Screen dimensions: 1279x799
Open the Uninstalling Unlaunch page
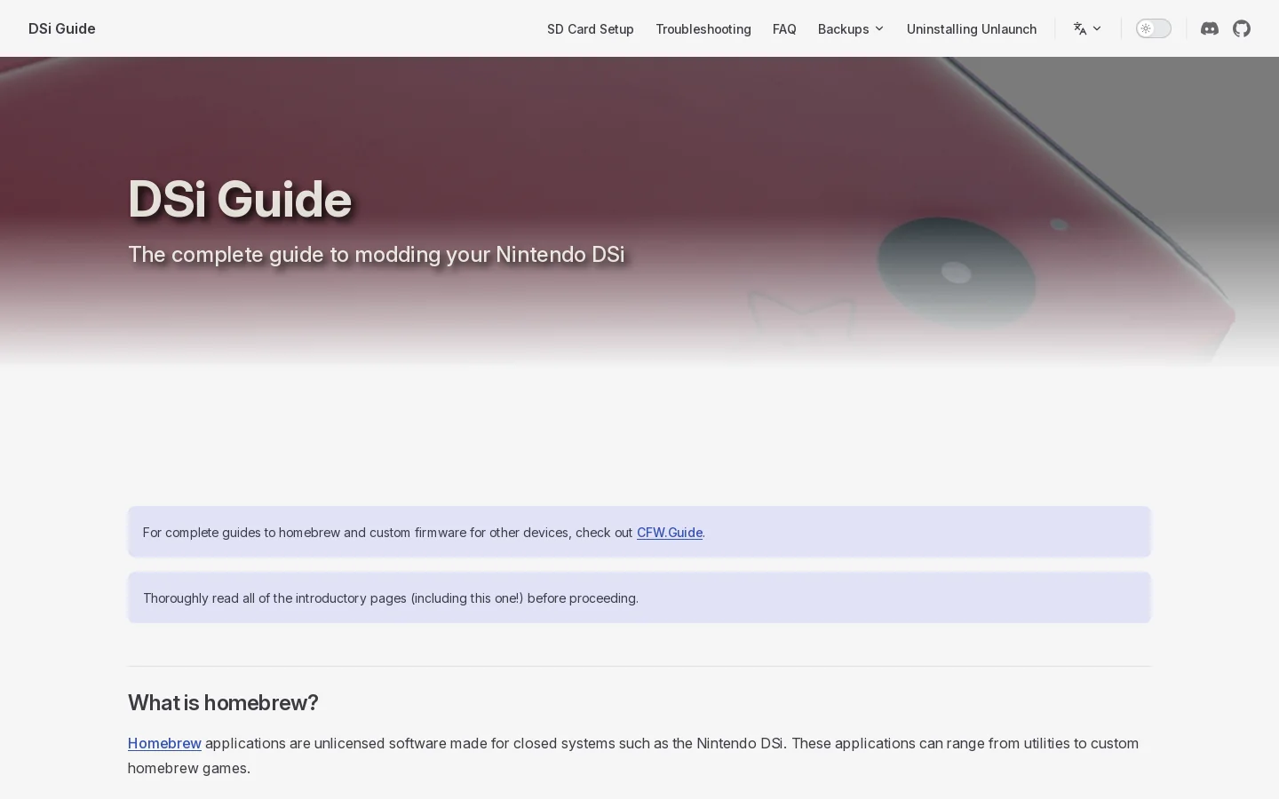coord(972,28)
